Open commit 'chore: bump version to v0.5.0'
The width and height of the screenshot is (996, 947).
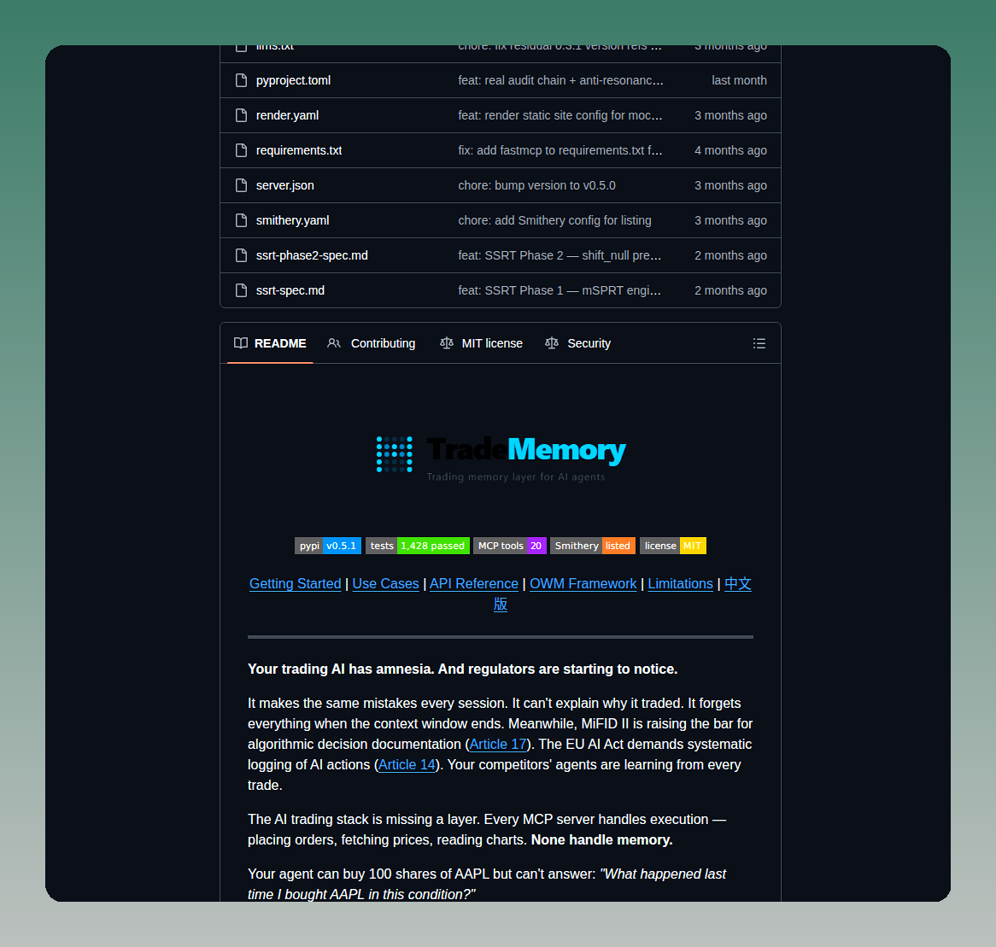(536, 185)
